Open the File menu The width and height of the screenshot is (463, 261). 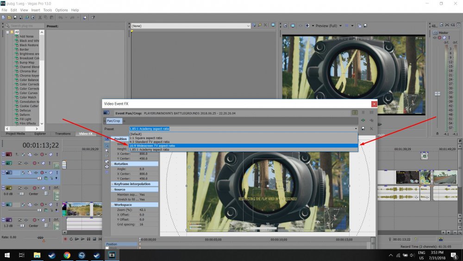pyautogui.click(x=5, y=10)
